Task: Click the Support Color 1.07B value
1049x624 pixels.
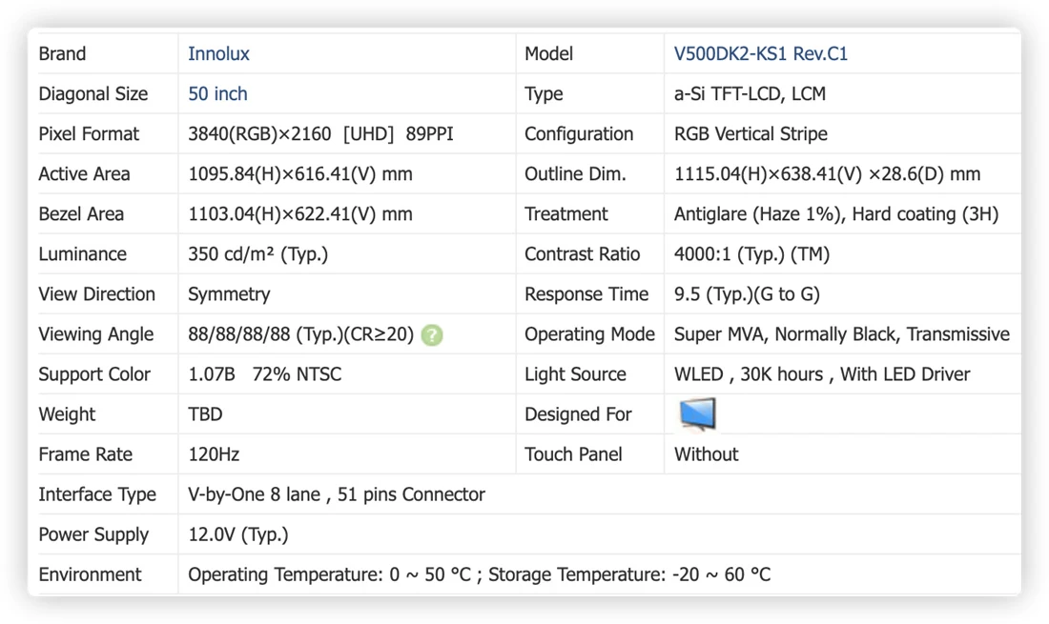Action: click(x=212, y=374)
